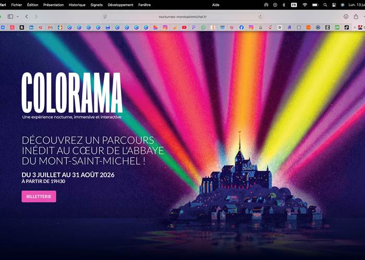Click the 'DÉCOUVREZ UN PARCOURS' headline
This screenshot has height=260, width=365.
pyautogui.click(x=88, y=140)
